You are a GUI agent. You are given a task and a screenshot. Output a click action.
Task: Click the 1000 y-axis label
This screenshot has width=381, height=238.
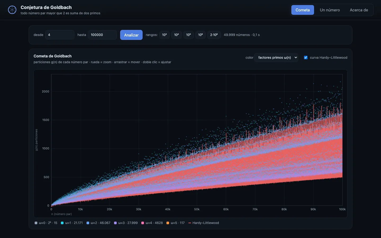click(46, 148)
